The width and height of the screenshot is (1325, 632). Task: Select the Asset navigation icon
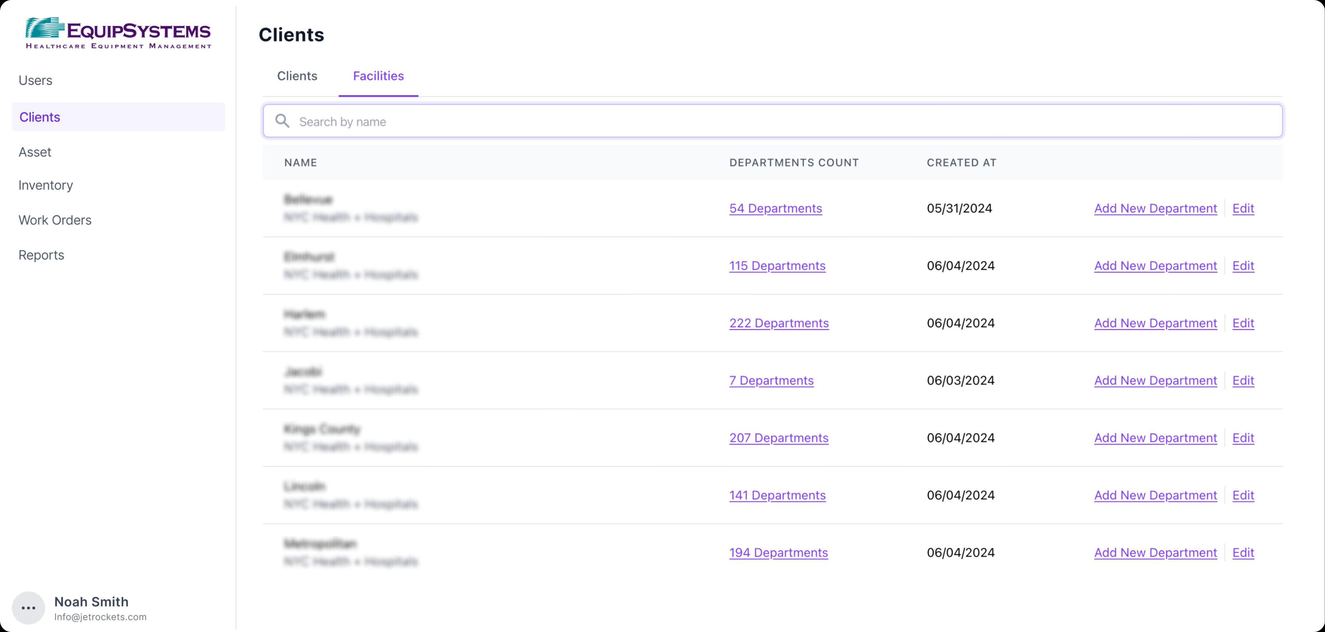(x=35, y=152)
